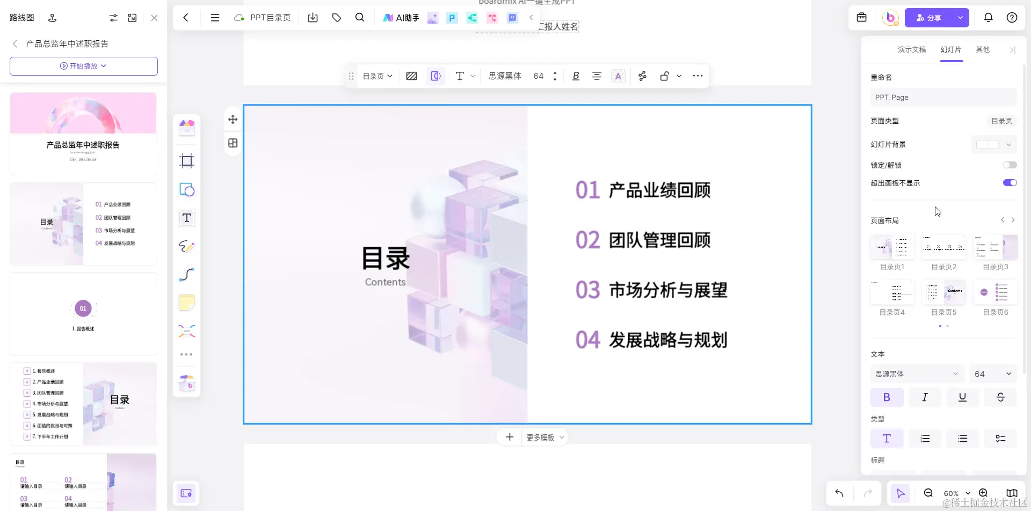Toggle Strikethrough in the 文本 panel
This screenshot has height=511, width=1031.
click(x=1000, y=397)
